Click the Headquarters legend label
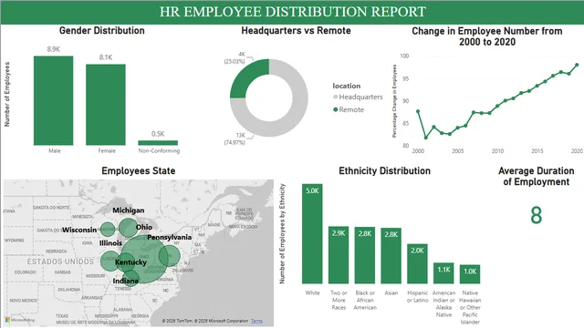 tap(360, 97)
